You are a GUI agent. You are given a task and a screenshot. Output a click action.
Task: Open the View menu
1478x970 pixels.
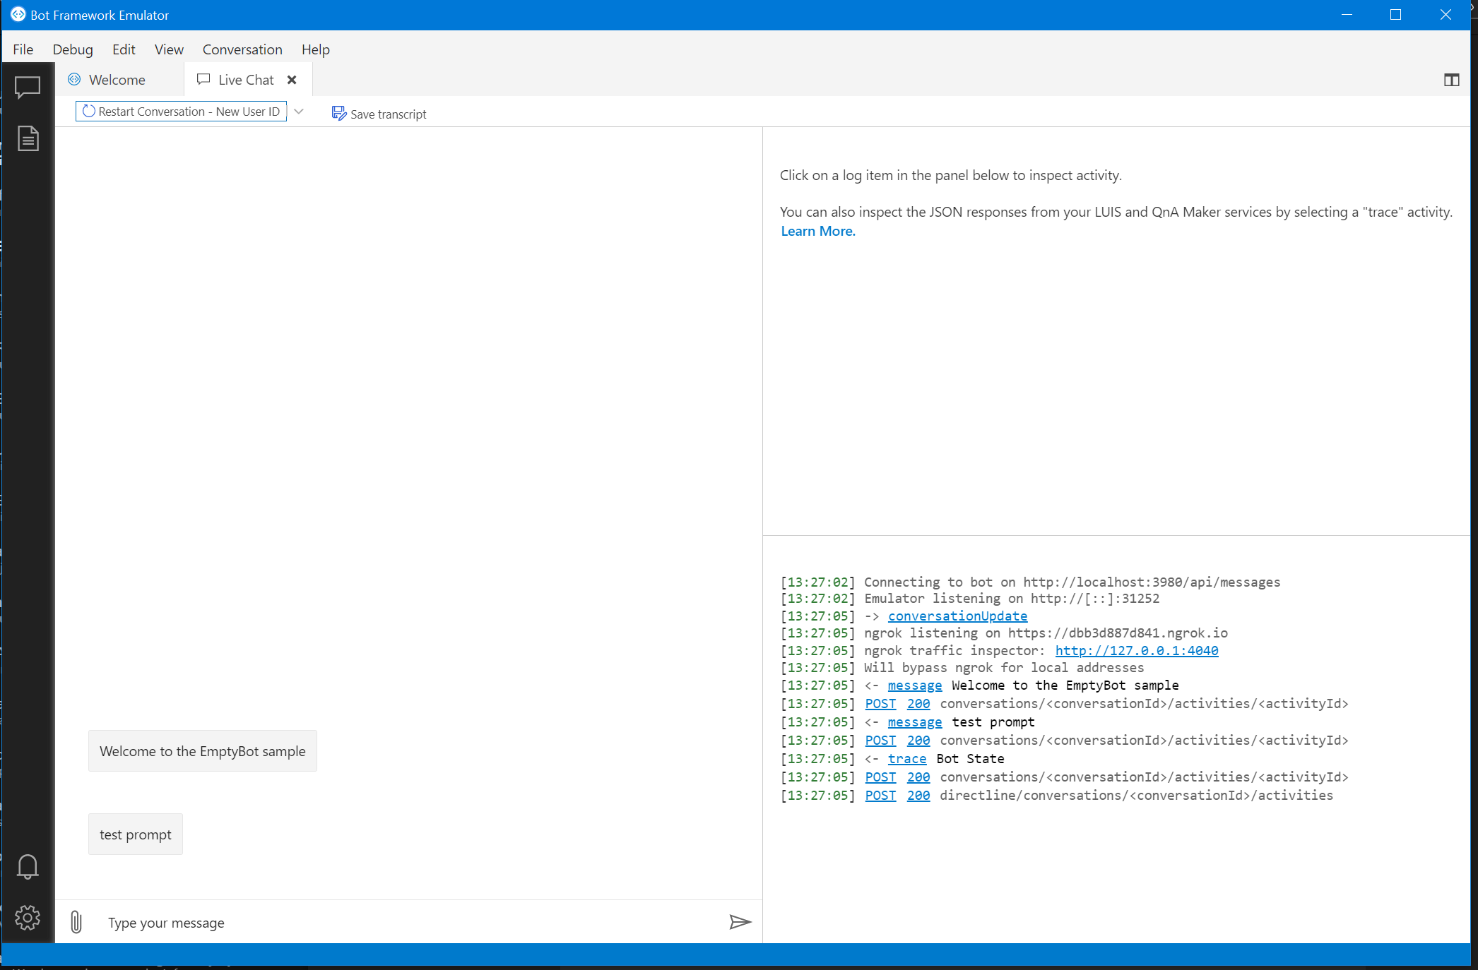click(169, 49)
